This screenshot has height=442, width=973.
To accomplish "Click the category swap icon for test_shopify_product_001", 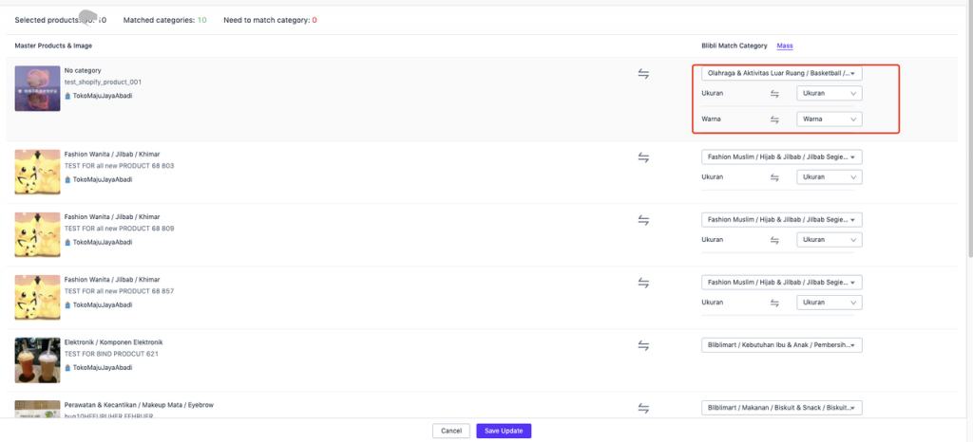I will 643,74.
